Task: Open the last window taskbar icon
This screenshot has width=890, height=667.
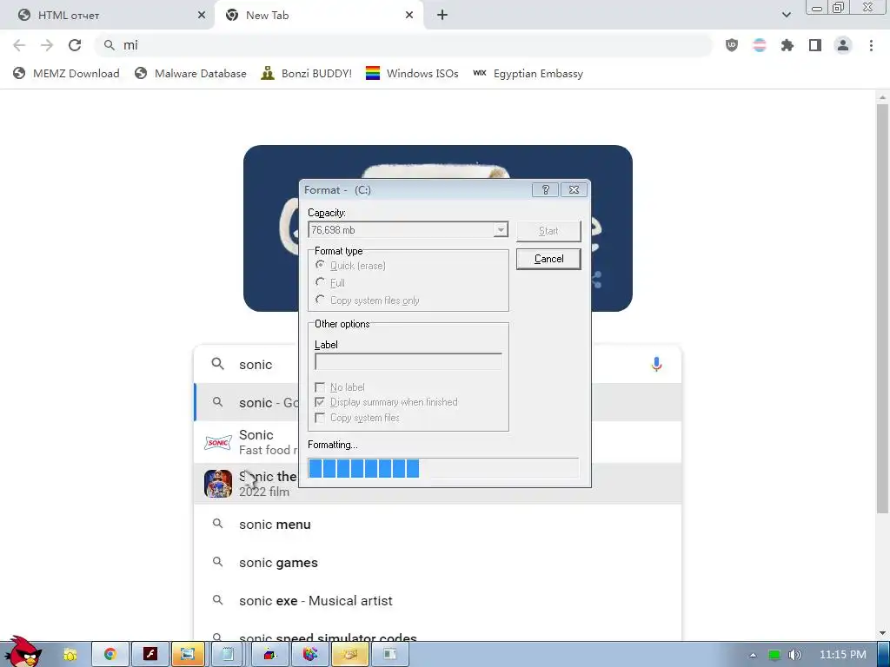Action: coord(390,655)
